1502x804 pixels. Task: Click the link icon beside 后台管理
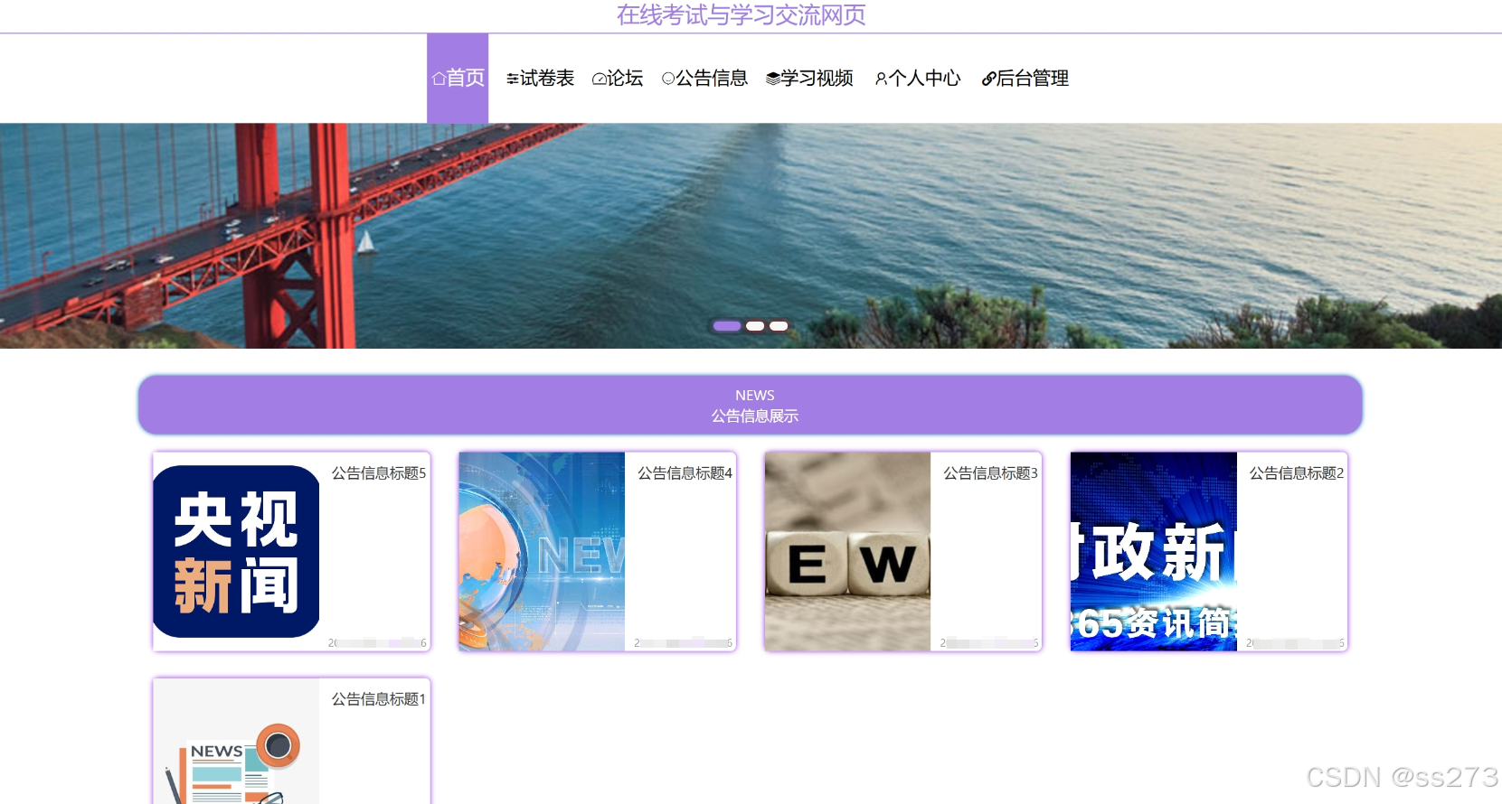(989, 79)
